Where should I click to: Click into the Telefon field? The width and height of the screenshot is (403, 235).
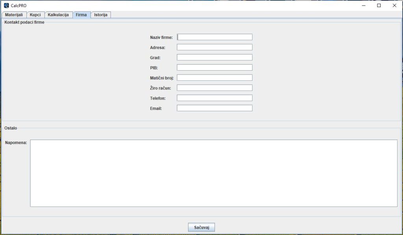[214, 98]
